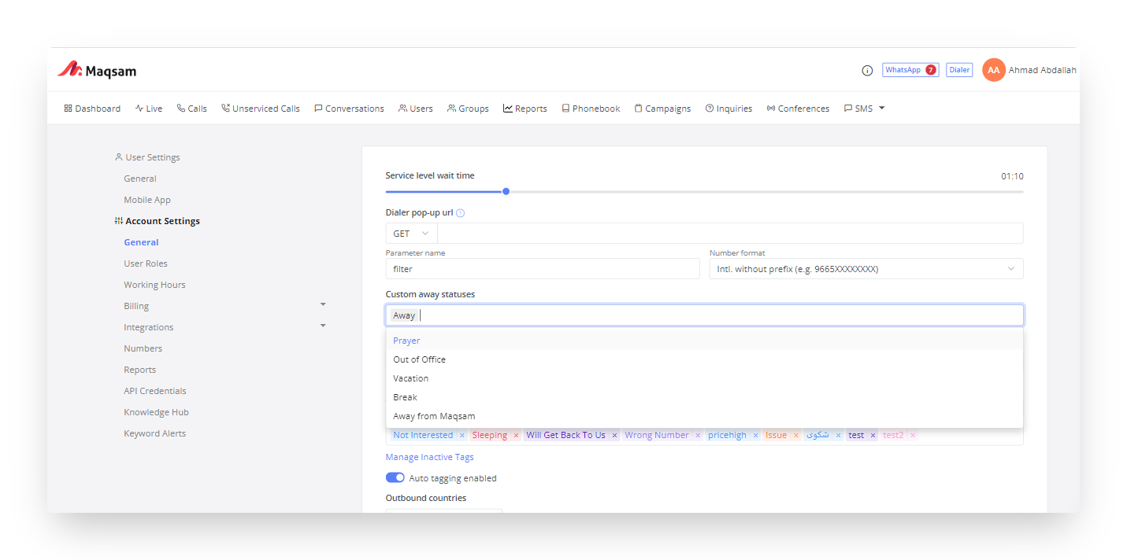
Task: Open Knowledge Hub
Action: pos(156,412)
